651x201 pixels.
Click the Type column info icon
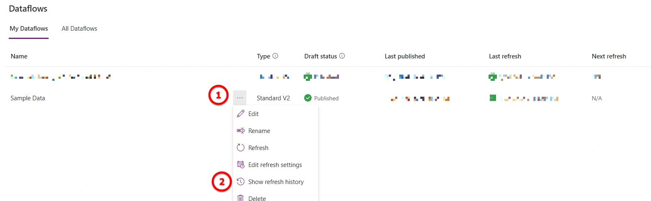pos(275,56)
